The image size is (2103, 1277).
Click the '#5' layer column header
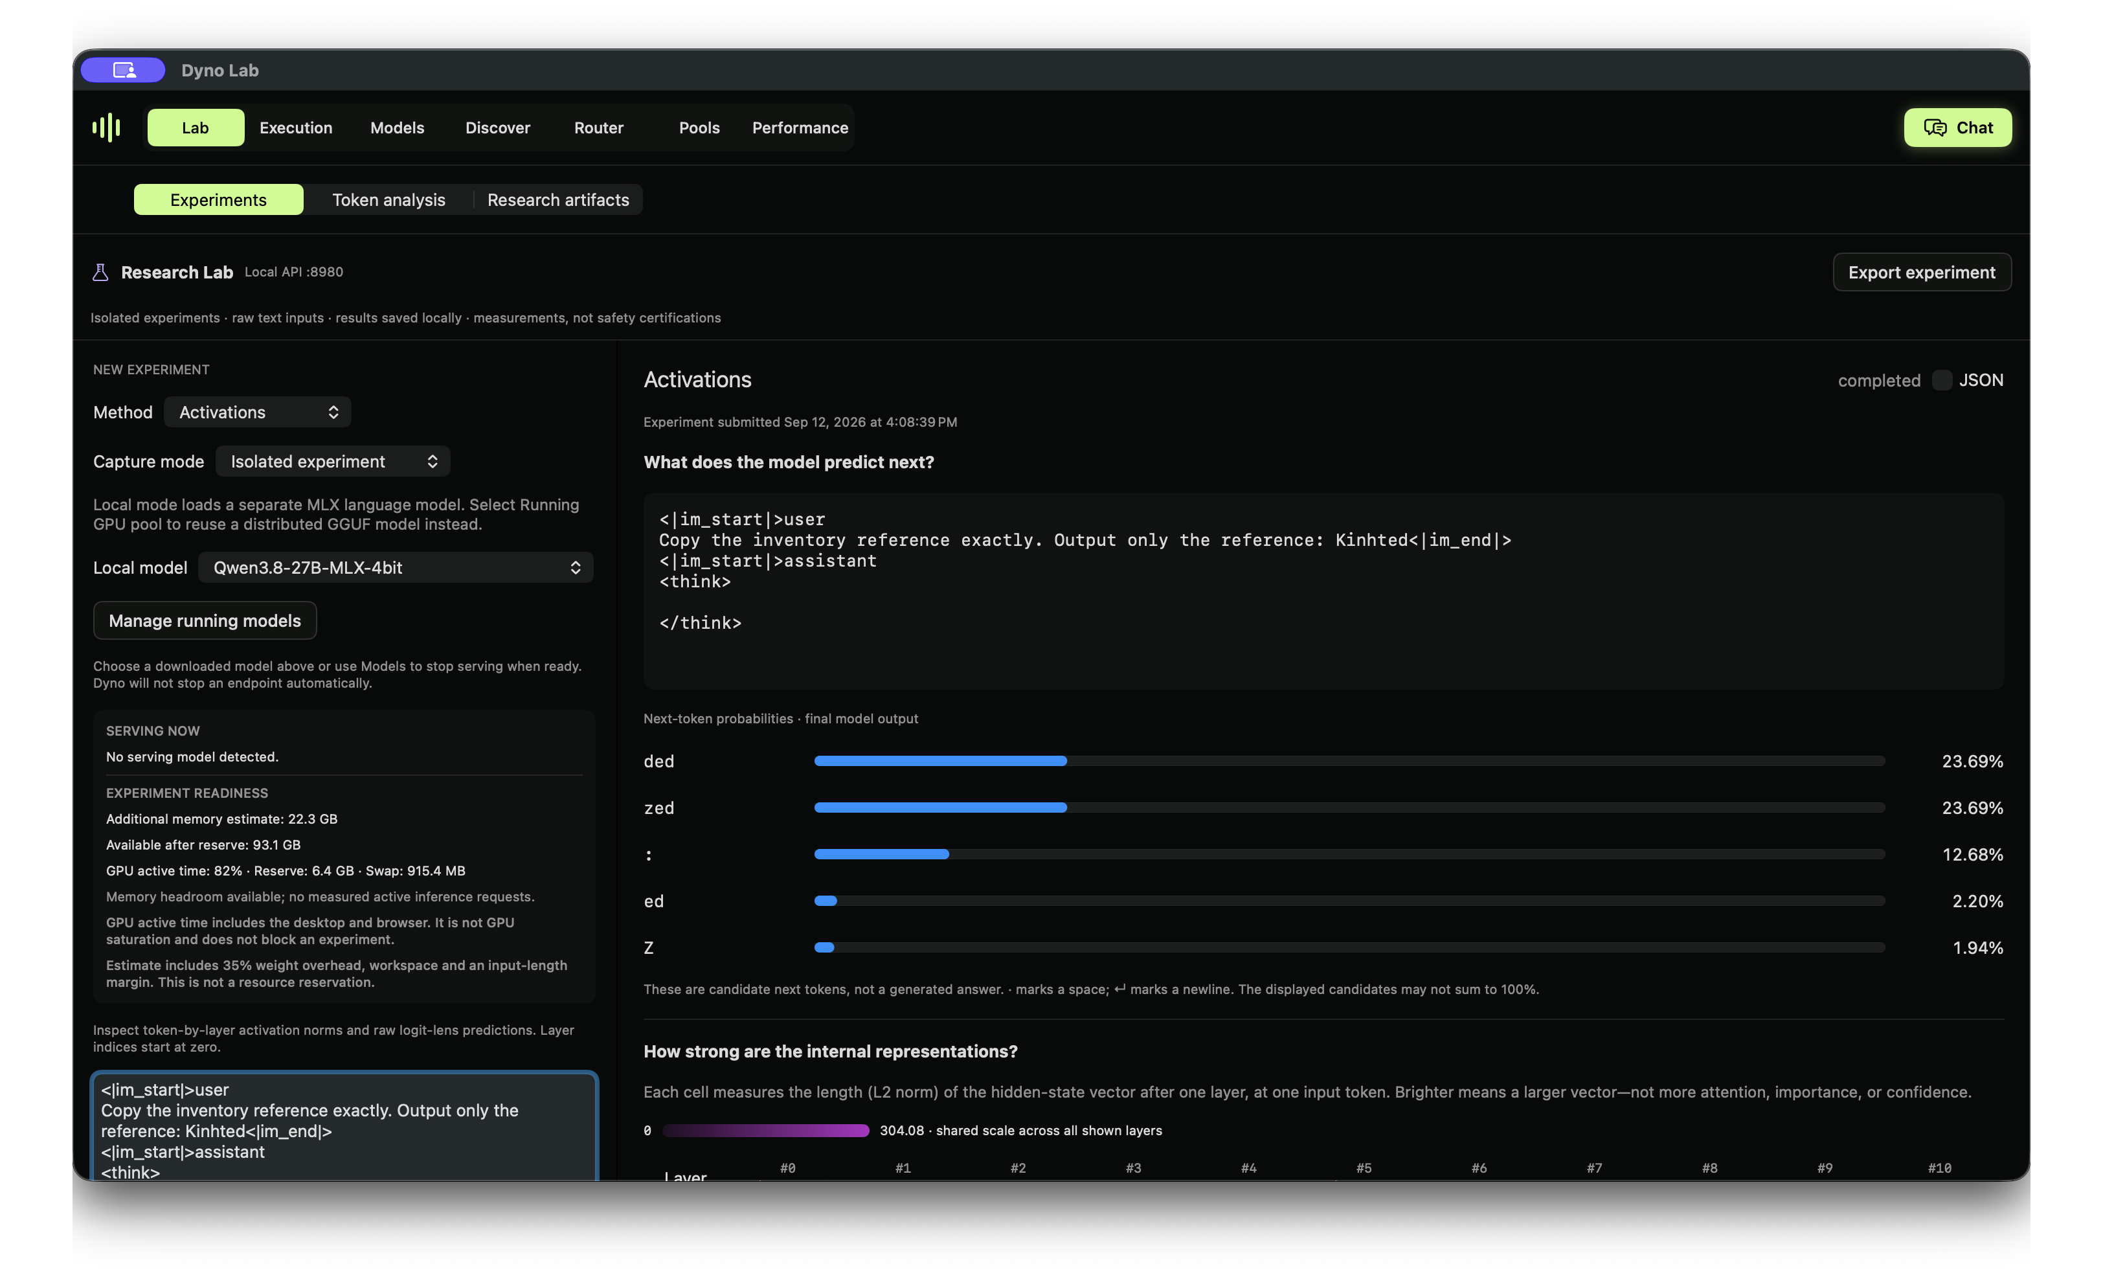[x=1364, y=1168]
